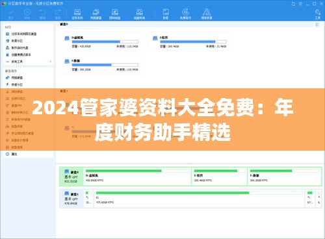Select the F: 数据 partition card

coord(102,65)
